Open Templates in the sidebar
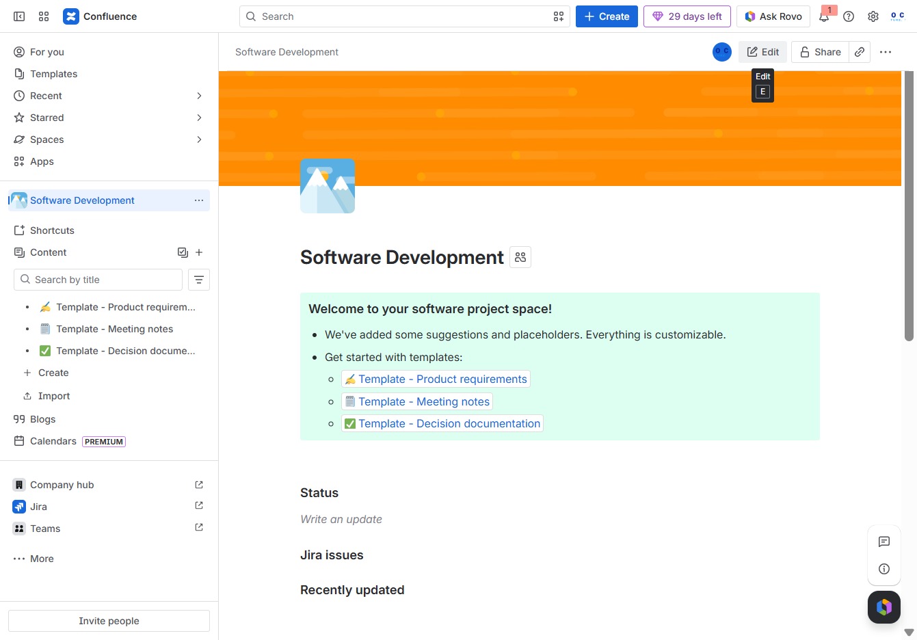Screen dimensions: 917x640 (109, 74)
